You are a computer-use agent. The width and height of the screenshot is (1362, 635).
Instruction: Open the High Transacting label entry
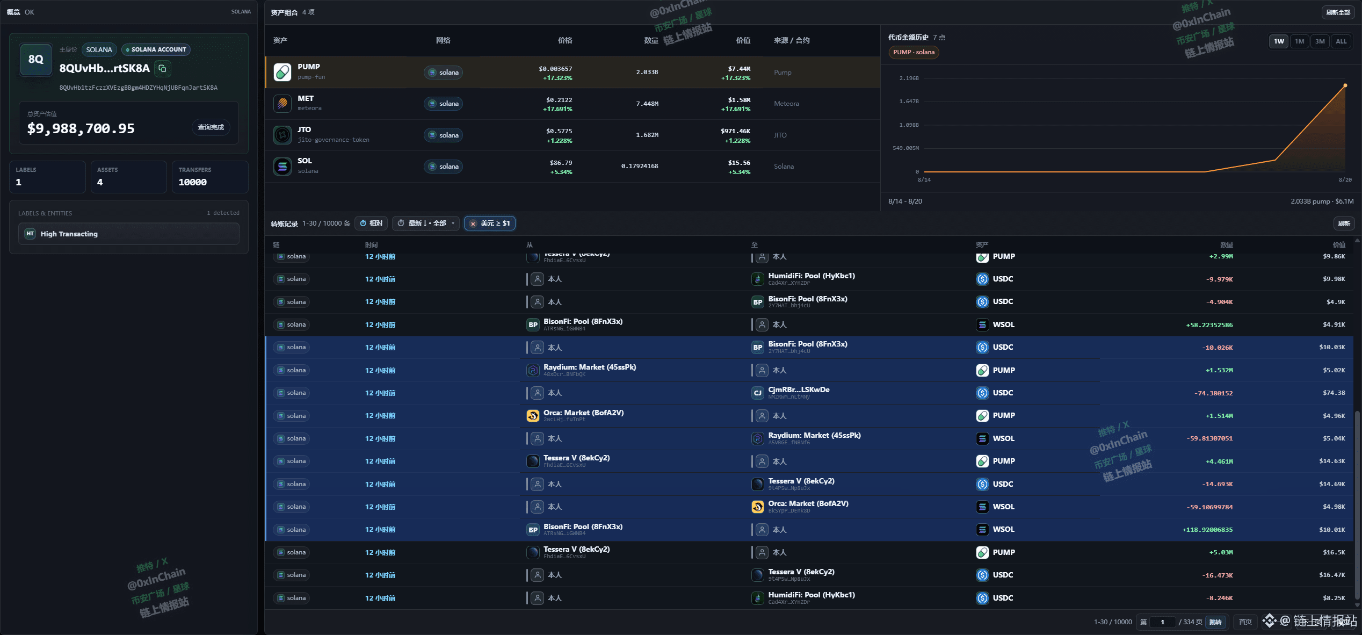point(129,234)
